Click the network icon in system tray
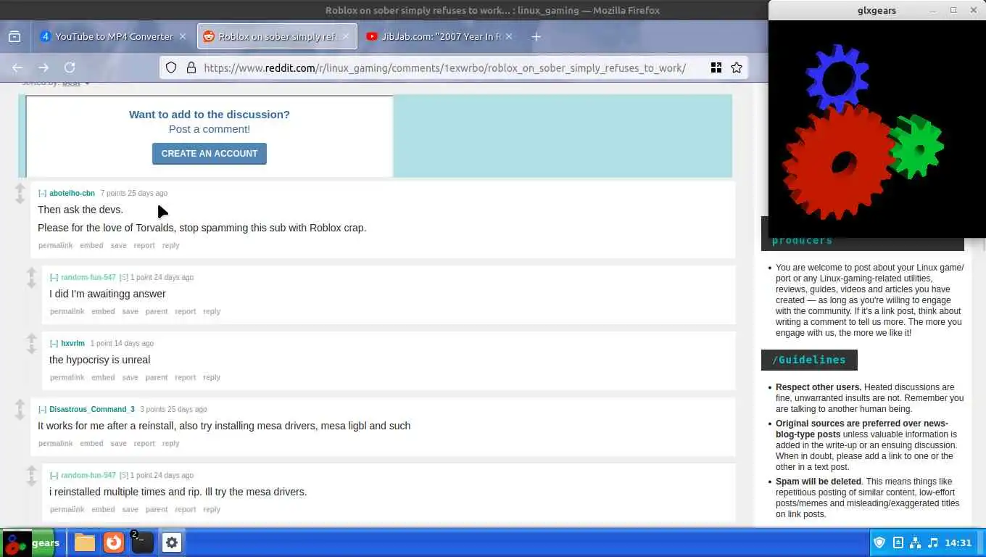 pos(915,542)
